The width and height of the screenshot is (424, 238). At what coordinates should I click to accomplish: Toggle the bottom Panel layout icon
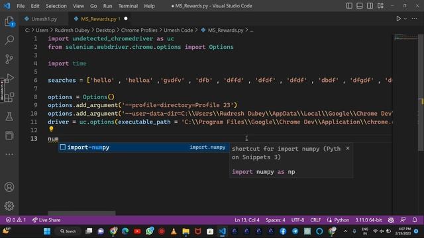[359, 6]
